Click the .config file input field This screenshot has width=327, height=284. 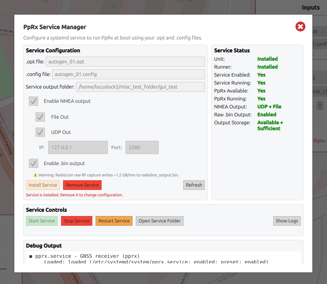click(128, 74)
